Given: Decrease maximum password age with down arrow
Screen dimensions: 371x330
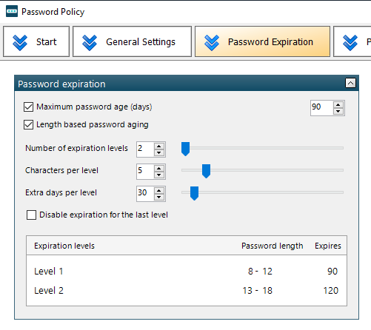Looking at the screenshot, I should [338, 111].
